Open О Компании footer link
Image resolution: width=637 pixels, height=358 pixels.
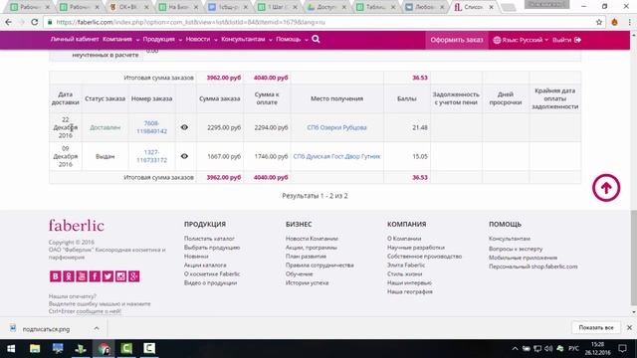click(x=404, y=239)
